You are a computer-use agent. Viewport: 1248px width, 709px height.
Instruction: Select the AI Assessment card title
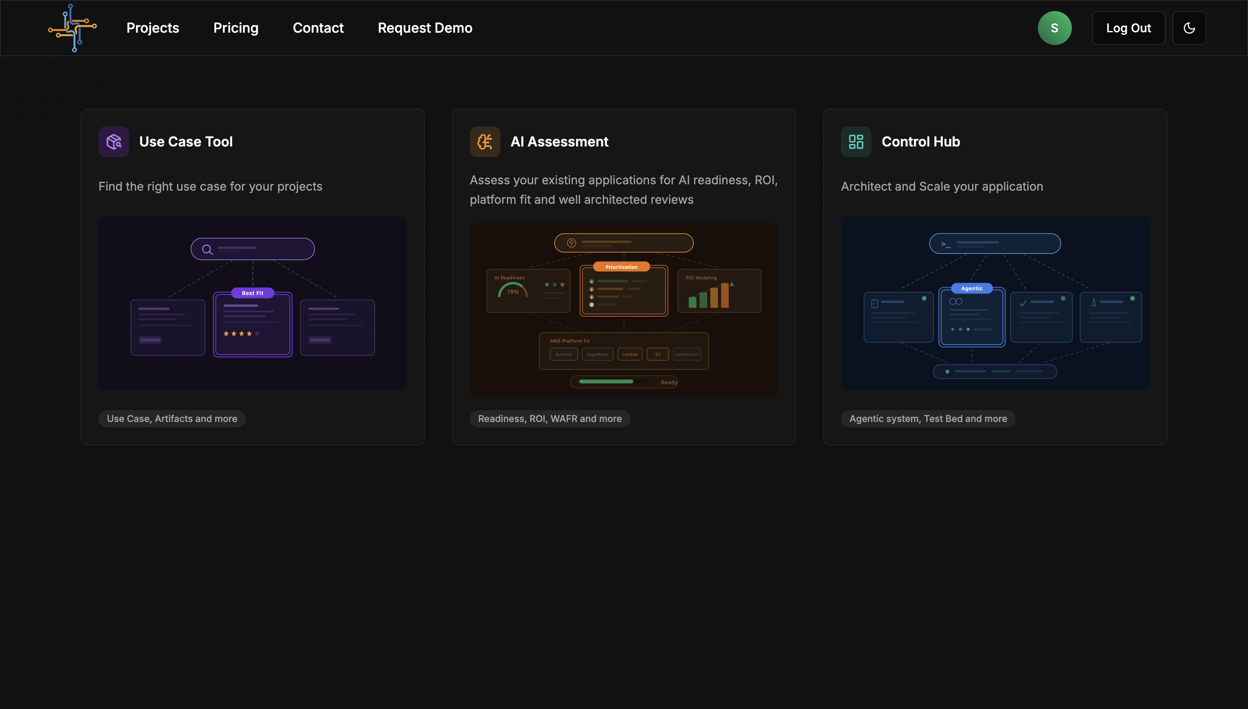tap(559, 142)
